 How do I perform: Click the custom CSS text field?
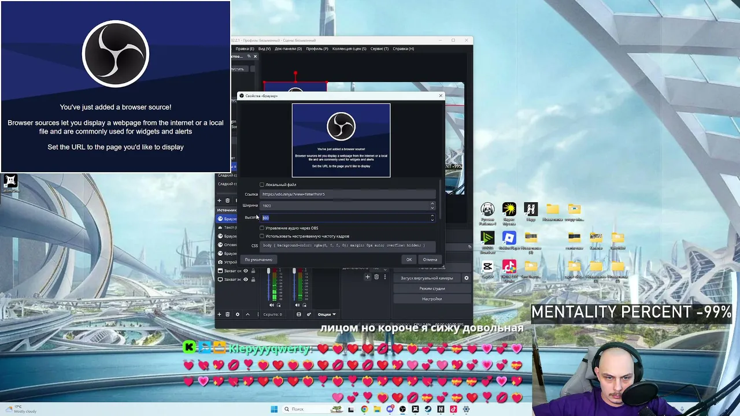pos(348,246)
